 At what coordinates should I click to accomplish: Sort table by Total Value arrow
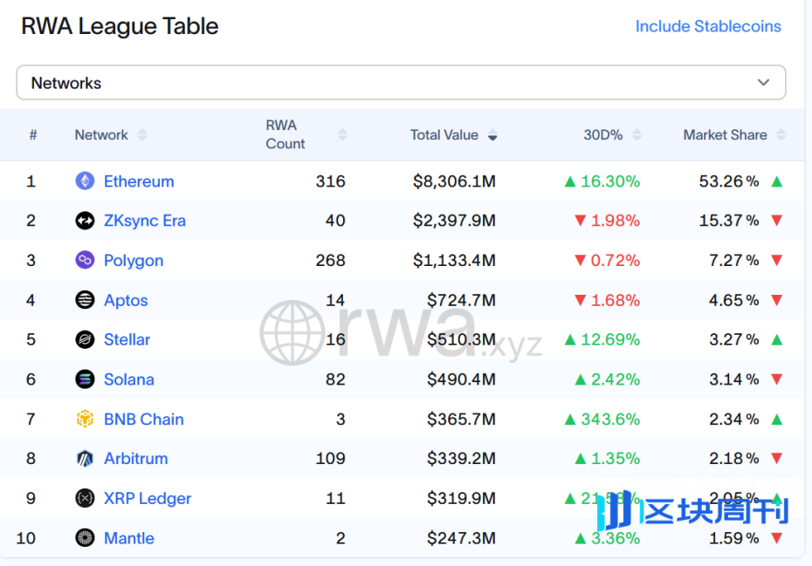[492, 135]
